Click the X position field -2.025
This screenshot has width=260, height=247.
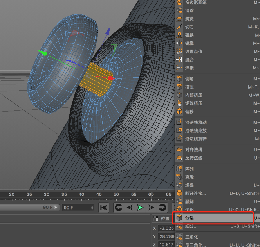[166, 228]
